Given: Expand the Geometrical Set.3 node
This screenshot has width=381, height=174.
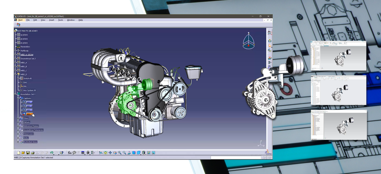Looking at the screenshot, I should point(16,59).
